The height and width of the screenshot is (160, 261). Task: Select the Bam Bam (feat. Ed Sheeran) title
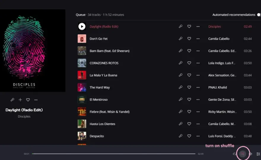109,51
